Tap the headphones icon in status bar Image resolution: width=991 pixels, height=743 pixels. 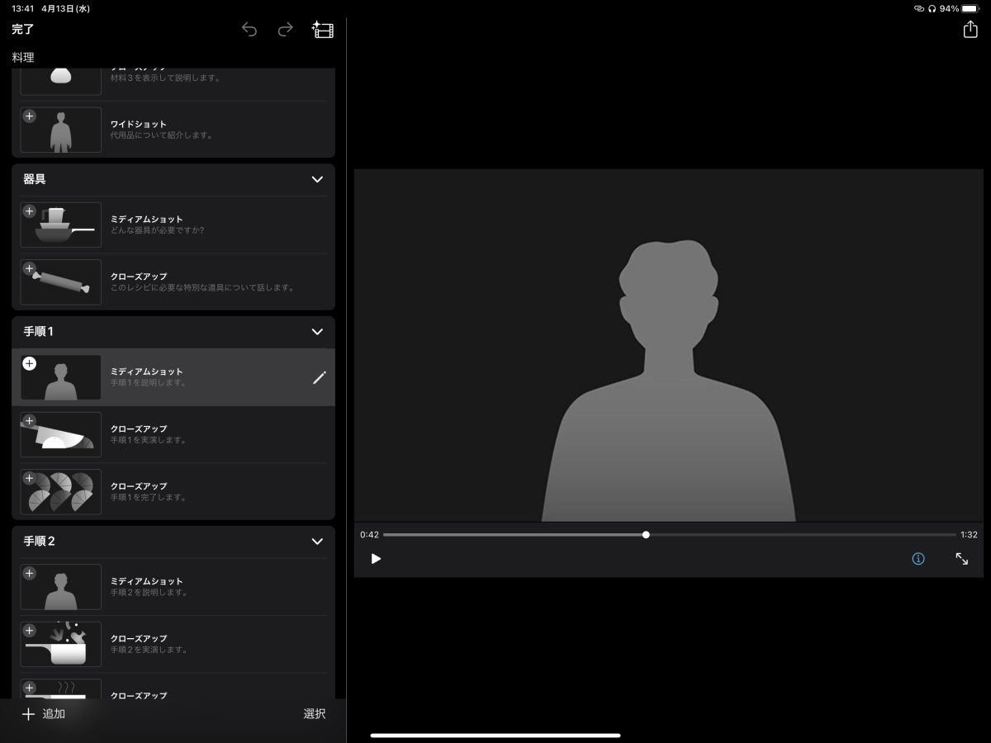[x=932, y=8]
